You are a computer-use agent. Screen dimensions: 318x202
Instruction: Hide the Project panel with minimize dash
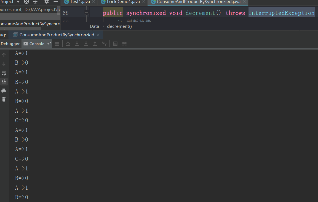click(55, 2)
